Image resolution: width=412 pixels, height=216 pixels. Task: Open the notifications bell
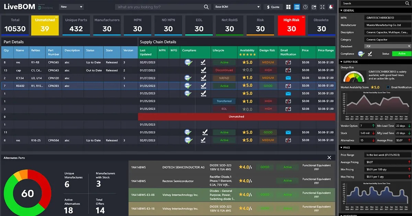pyautogui.click(x=331, y=7)
